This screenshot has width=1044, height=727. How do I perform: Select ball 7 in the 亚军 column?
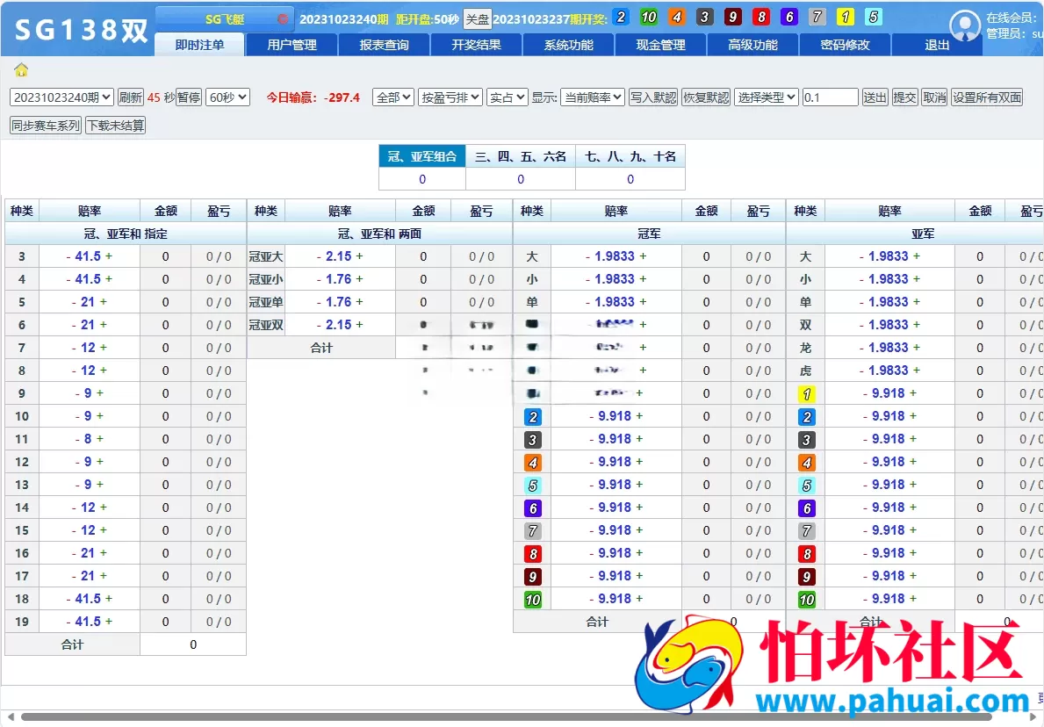click(x=806, y=530)
